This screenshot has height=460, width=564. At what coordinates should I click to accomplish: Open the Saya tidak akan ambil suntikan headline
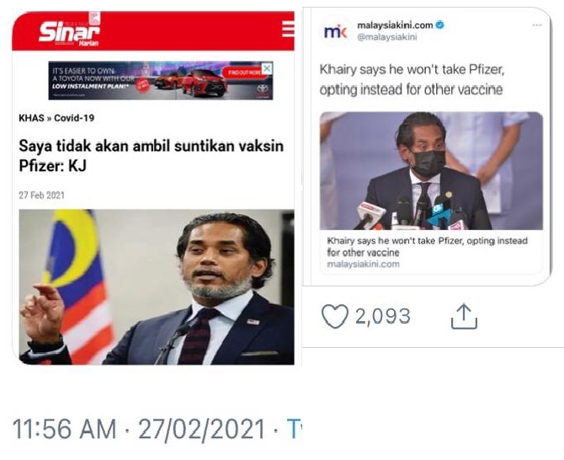coord(151,156)
